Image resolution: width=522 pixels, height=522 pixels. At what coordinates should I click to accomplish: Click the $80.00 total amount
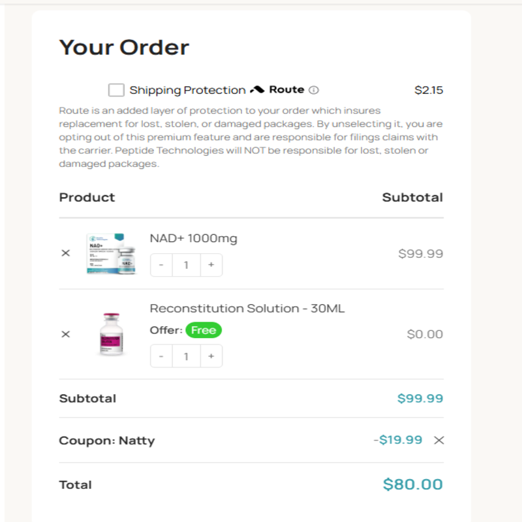point(412,484)
